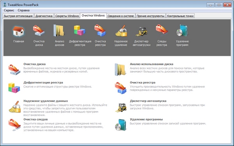The height and width of the screenshot is (146, 234).
Task: Click broom-and-lock icon beside Надежное удаление данных
Action: coord(15,107)
